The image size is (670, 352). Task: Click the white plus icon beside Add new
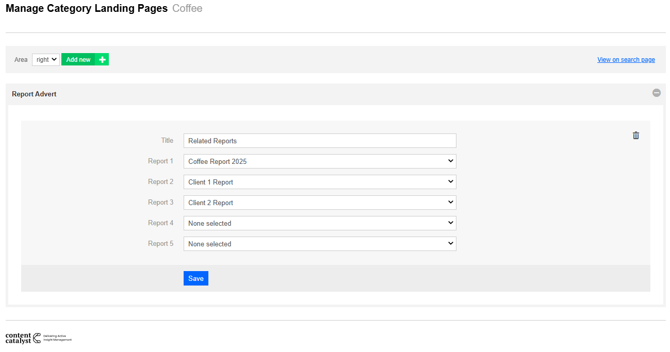click(102, 60)
